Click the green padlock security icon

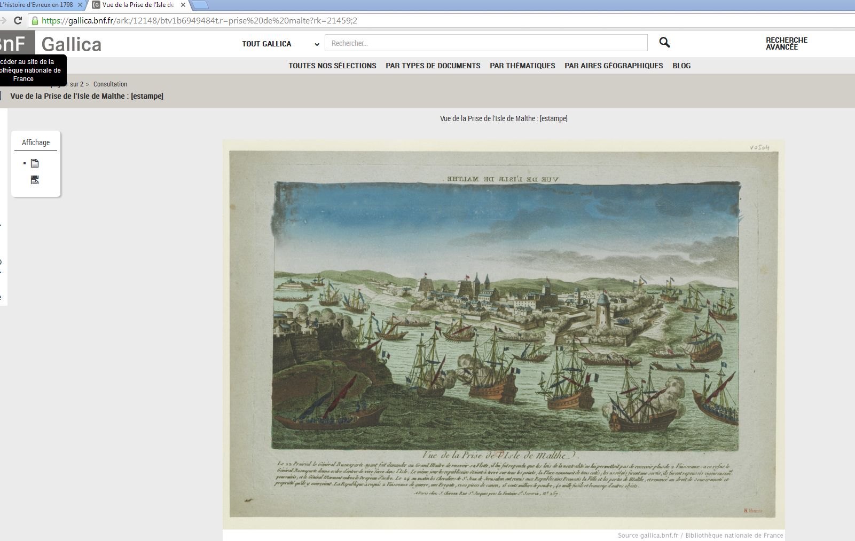coord(35,21)
